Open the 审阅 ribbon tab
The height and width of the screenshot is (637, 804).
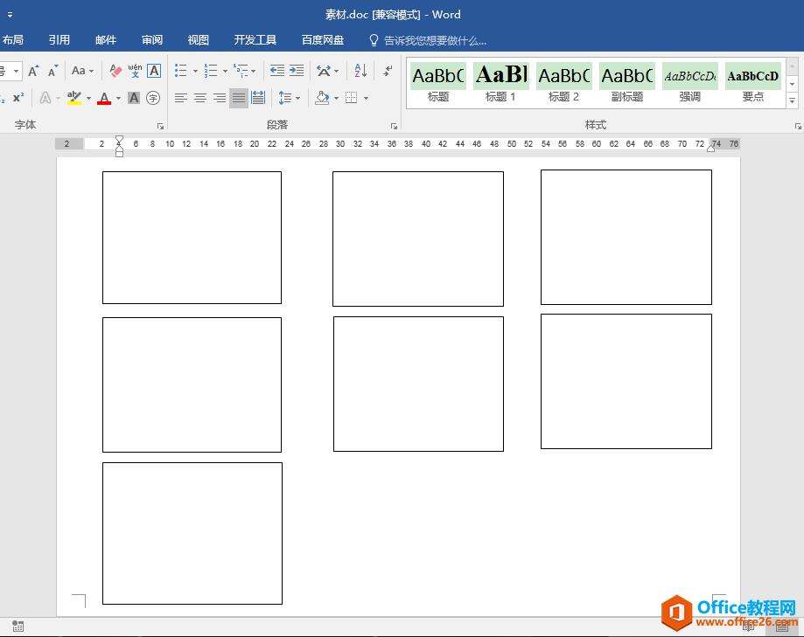(152, 40)
